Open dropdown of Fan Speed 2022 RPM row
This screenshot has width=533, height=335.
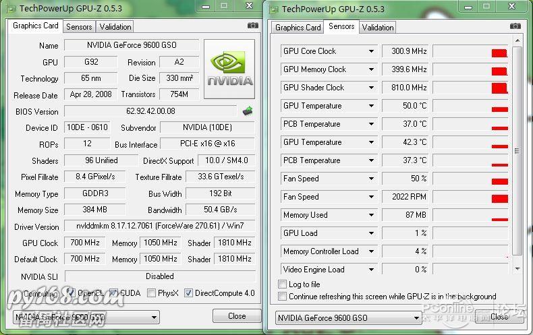click(371, 197)
